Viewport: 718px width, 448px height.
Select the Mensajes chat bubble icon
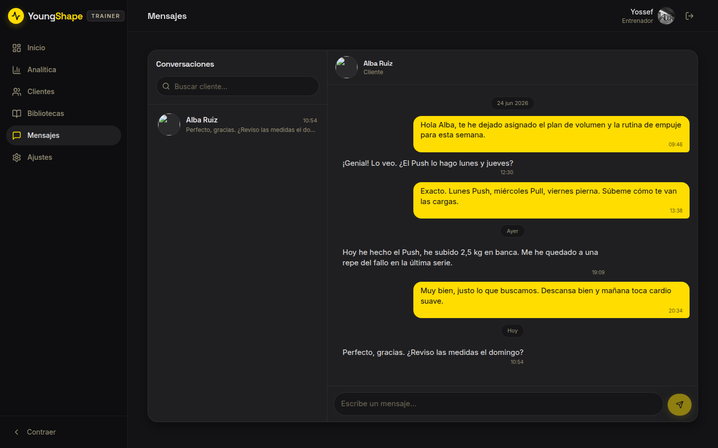[x=16, y=135]
